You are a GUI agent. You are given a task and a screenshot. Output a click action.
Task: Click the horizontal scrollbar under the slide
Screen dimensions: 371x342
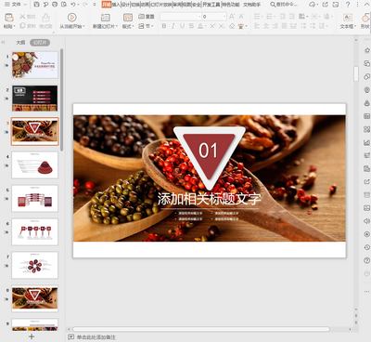(201, 329)
